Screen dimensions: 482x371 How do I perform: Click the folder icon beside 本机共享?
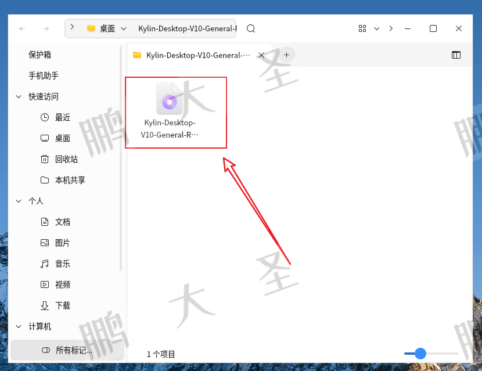coord(45,180)
